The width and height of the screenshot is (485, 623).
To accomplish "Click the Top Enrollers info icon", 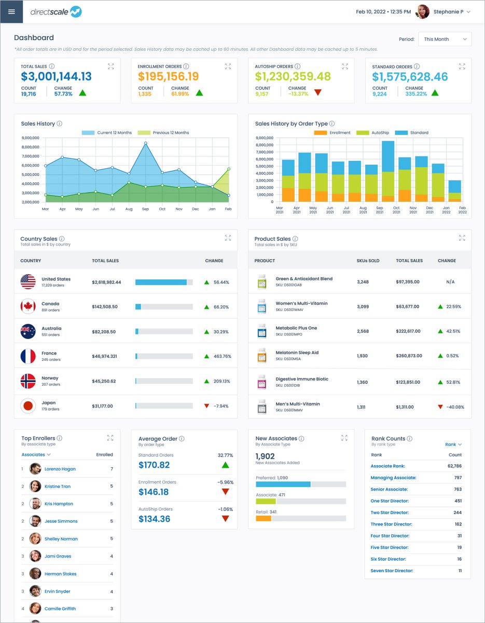I will (x=60, y=438).
